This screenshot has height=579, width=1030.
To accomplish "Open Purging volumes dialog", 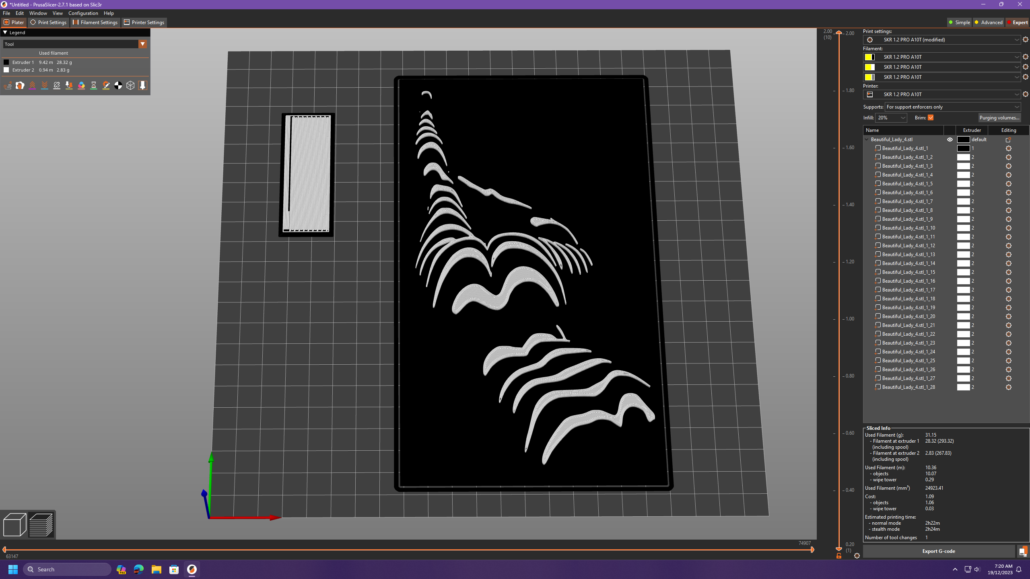I will click(x=999, y=117).
